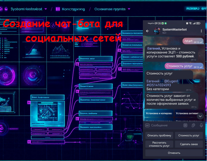
Task: Click the GIF icon in message field
Action: 147,125
